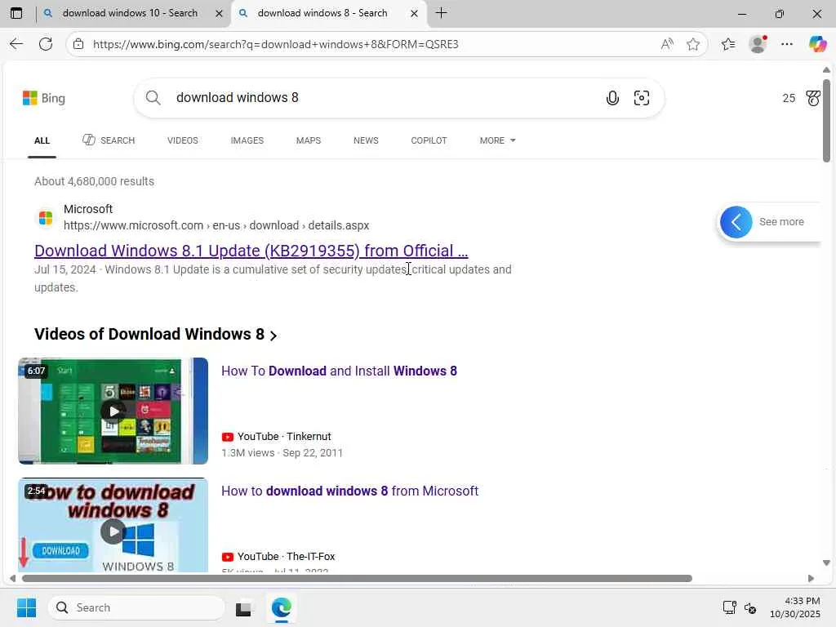Open Read aloud icon in address bar
Viewport: 836px width, 627px height.
[x=667, y=44]
